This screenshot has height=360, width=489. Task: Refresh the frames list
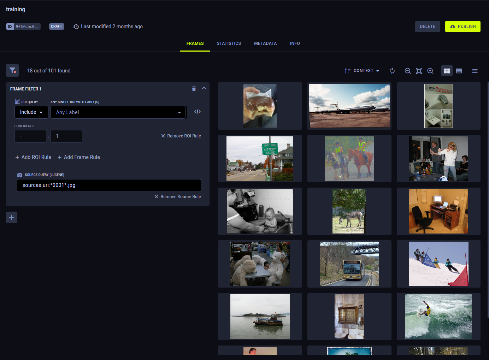[392, 71]
